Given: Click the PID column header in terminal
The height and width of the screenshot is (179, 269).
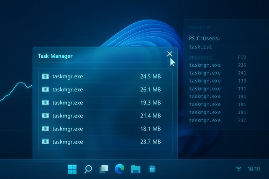Looking at the screenshot, I should 242,57.
